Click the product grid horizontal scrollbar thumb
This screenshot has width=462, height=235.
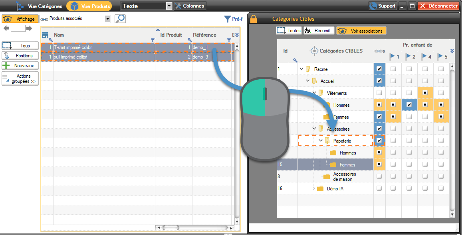click(x=171, y=228)
